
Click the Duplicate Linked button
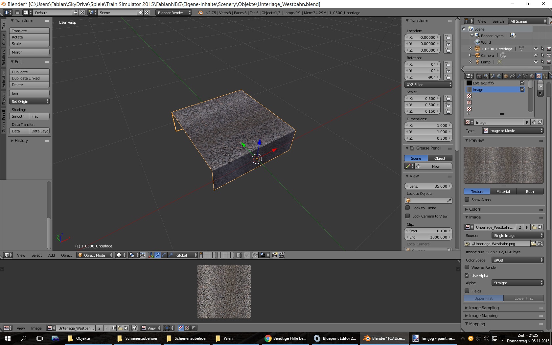(x=29, y=78)
